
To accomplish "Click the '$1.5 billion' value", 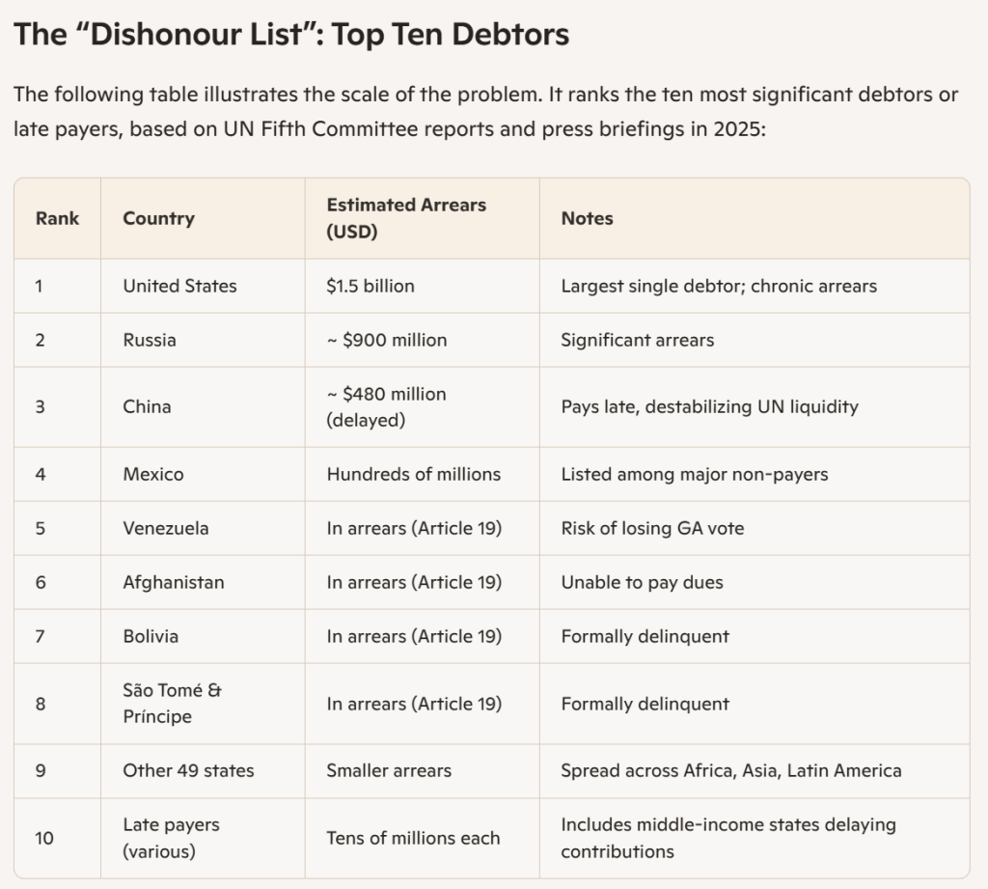I will pyautogui.click(x=370, y=287).
